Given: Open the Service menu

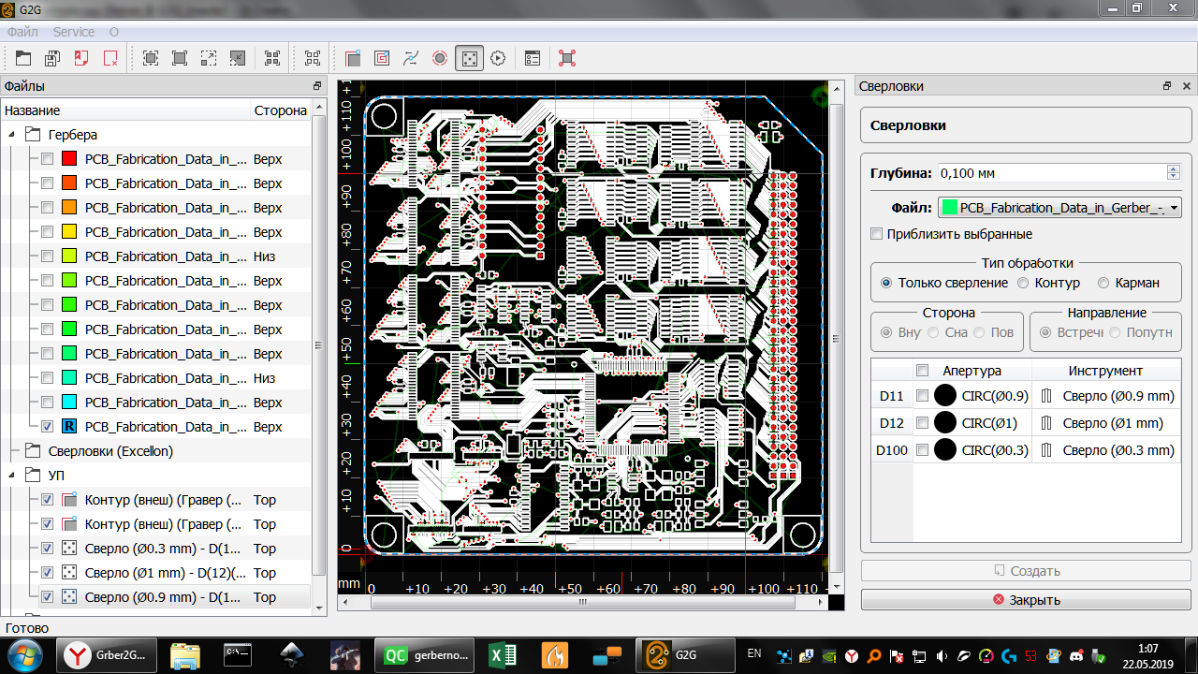Looking at the screenshot, I should 74,32.
